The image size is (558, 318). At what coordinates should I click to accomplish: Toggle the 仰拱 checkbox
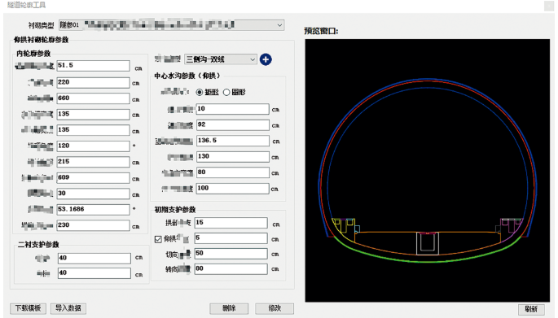coord(158,239)
